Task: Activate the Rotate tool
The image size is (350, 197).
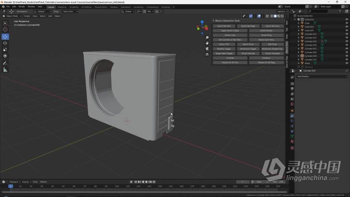Action: pos(5,43)
